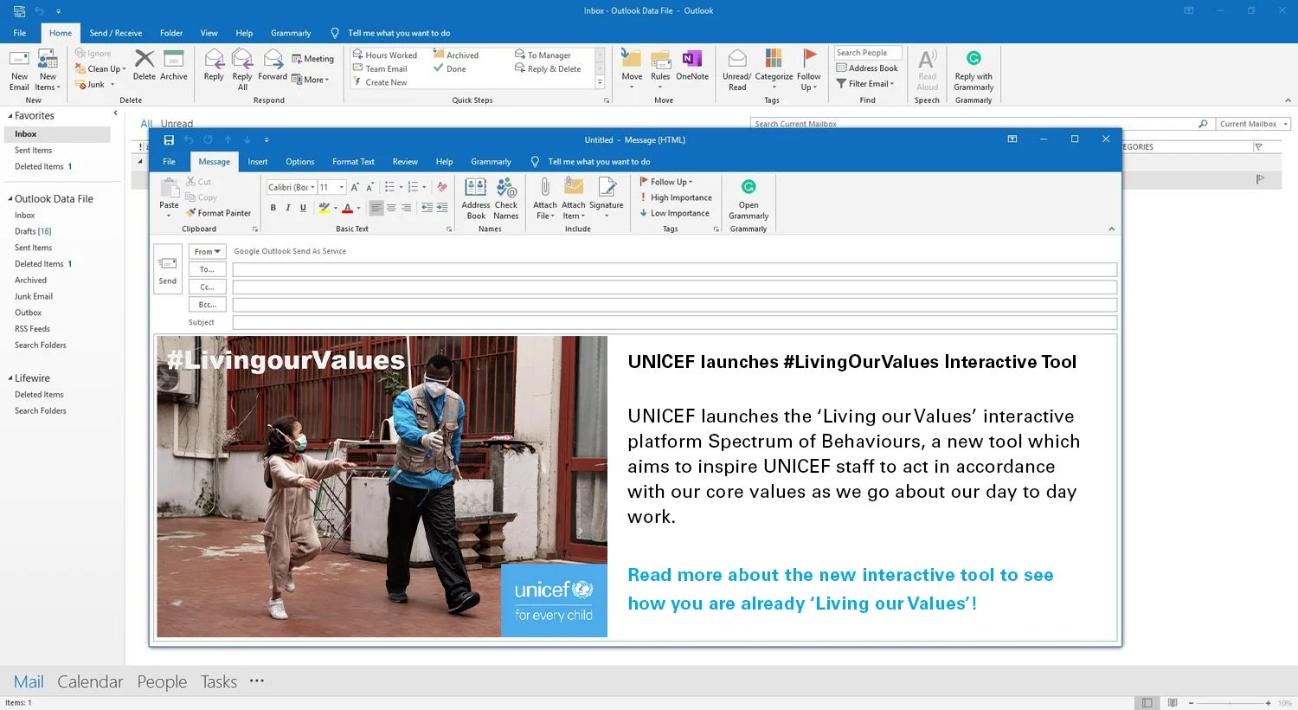
Task: Toggle Low Importance tag
Action: coord(674,213)
